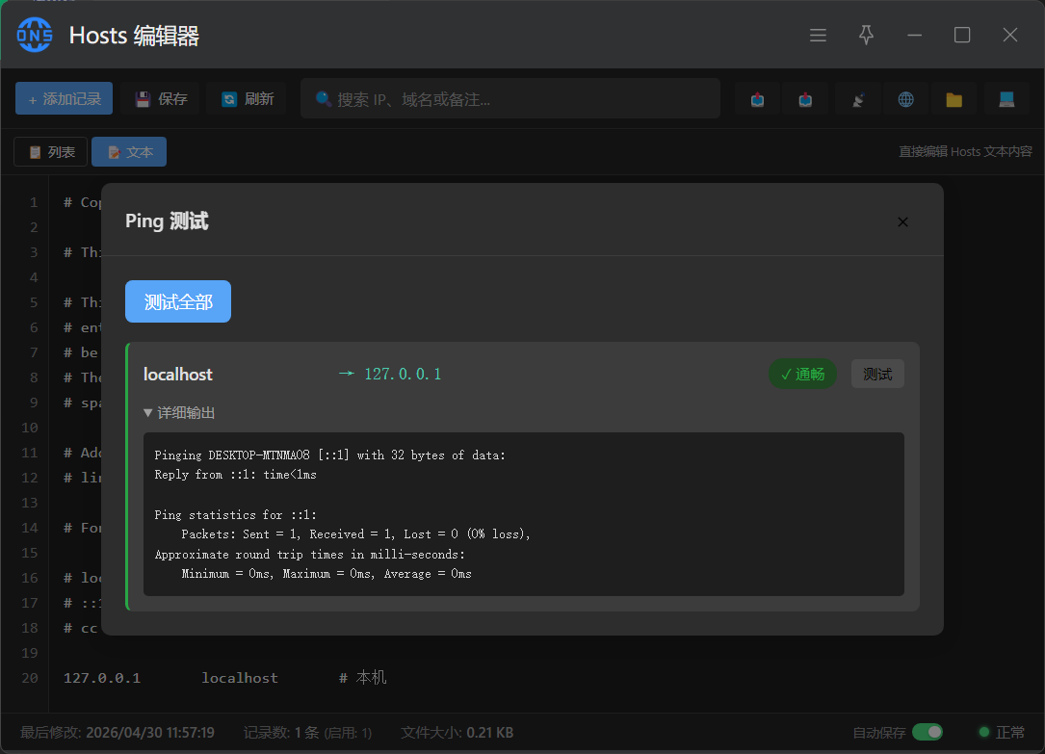This screenshot has height=754, width=1045.
Task: Switch to the 列表 tab
Action: tap(51, 152)
